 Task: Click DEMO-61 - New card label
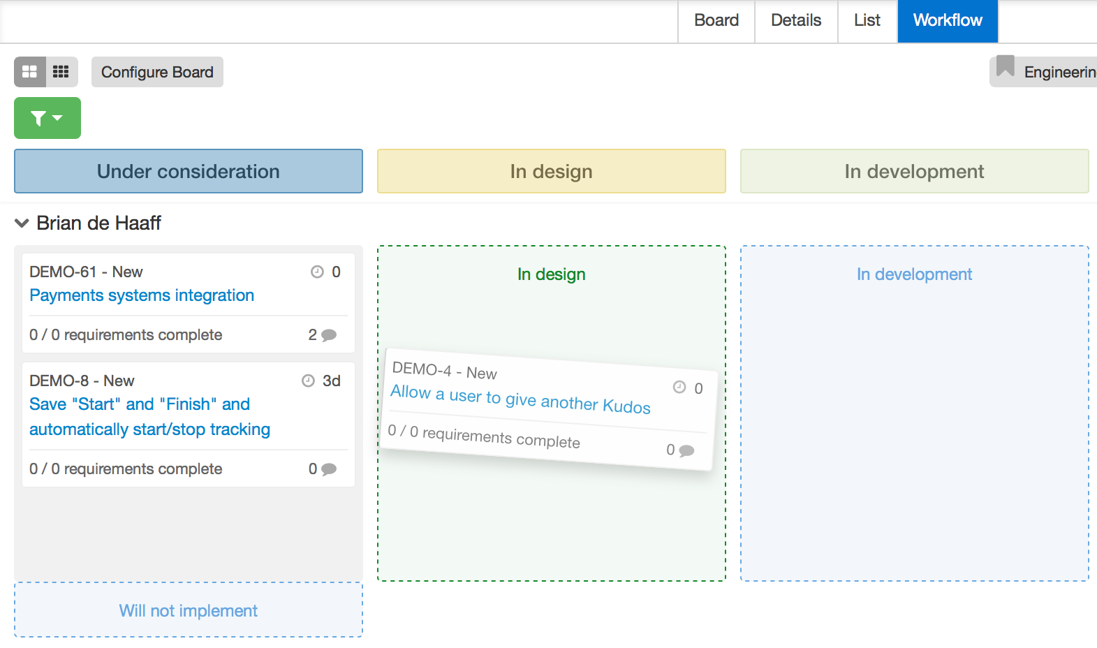[x=86, y=272]
